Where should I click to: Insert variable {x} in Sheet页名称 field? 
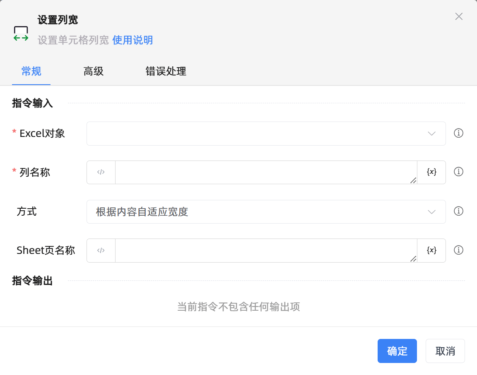click(x=431, y=251)
